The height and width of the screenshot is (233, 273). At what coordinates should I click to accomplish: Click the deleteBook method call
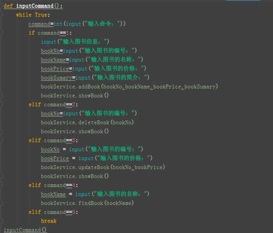tap(94, 123)
